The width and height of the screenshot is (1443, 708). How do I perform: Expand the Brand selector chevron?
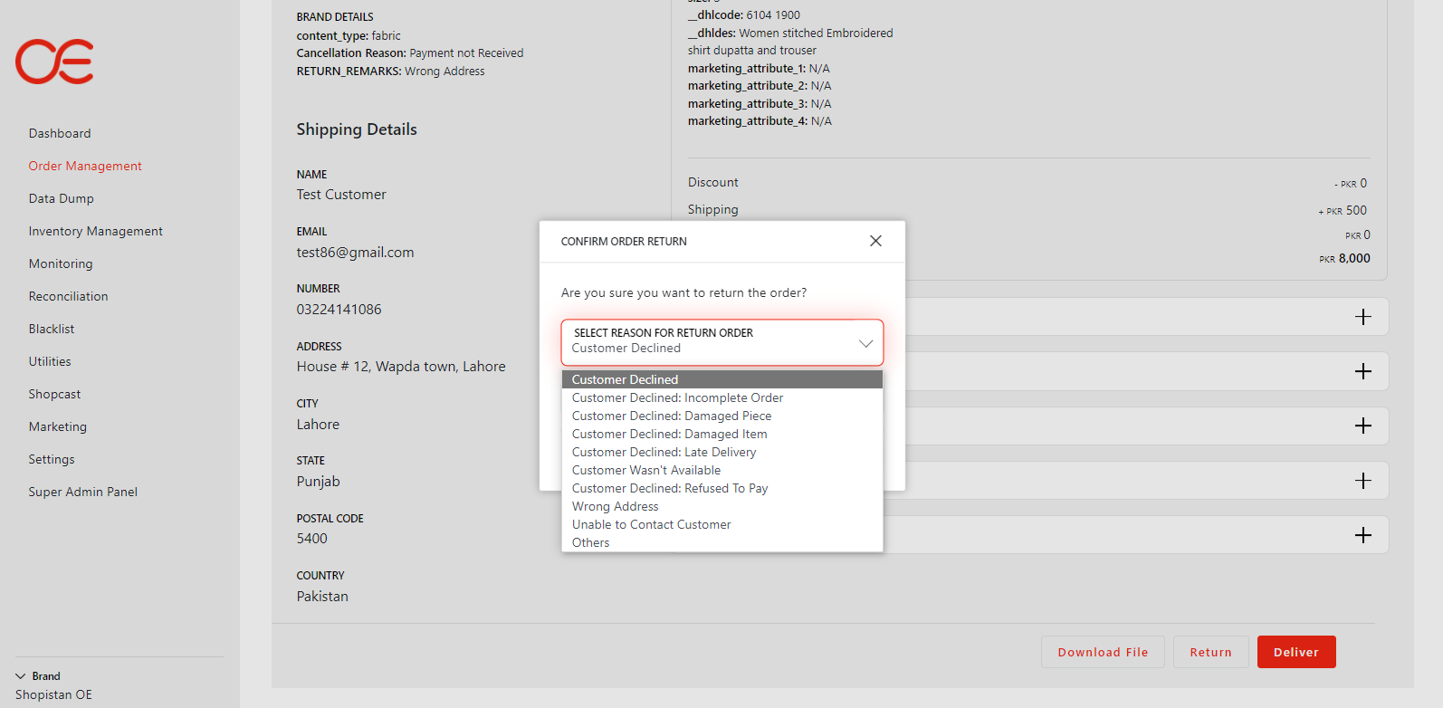click(21, 676)
